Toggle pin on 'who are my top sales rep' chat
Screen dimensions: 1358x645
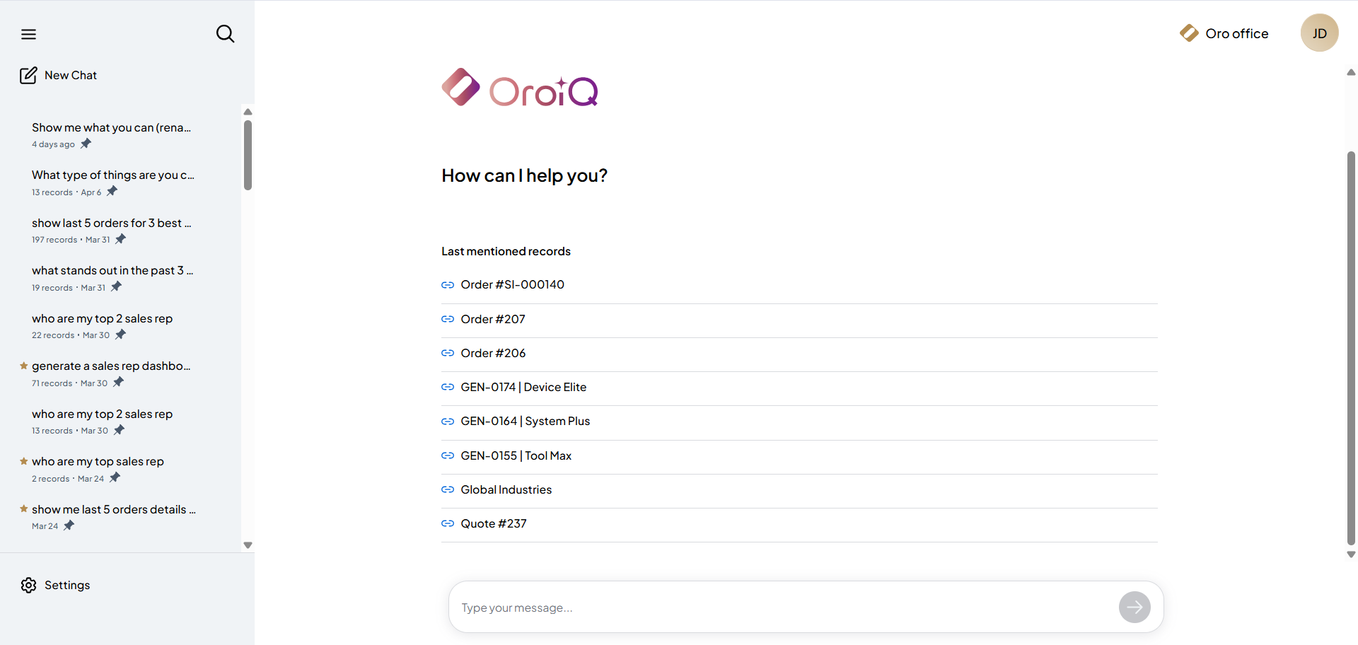coord(115,478)
